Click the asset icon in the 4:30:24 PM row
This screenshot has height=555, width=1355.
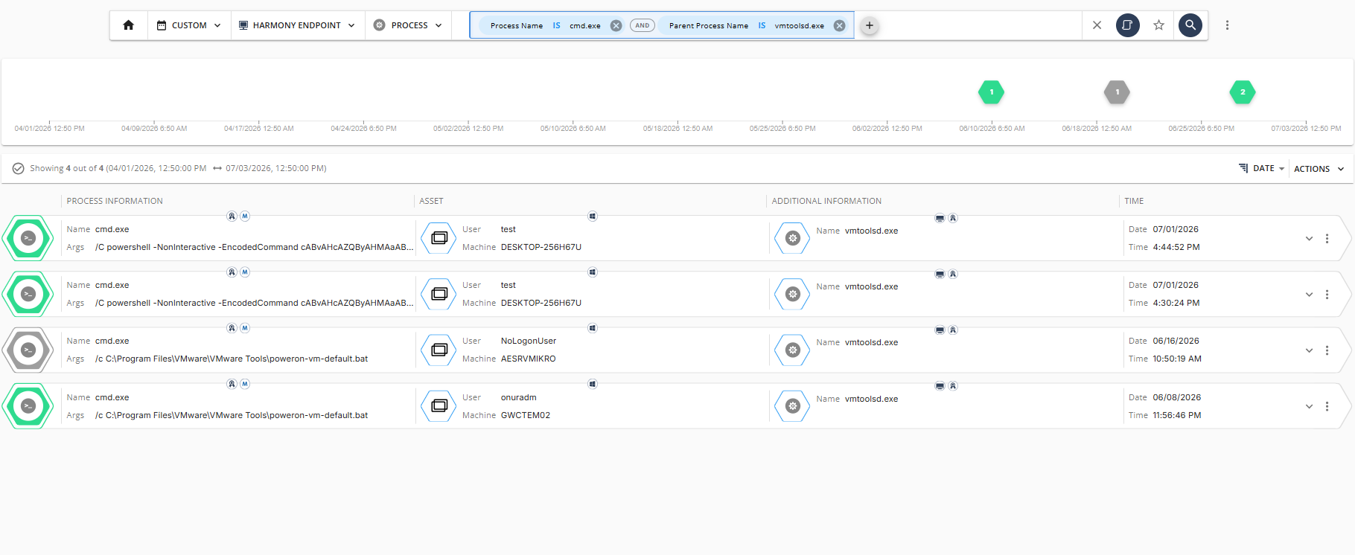tap(439, 294)
